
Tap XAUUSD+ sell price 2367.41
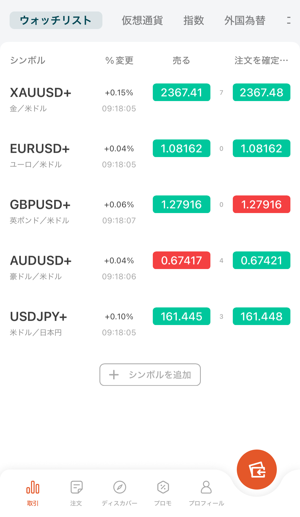coord(181,93)
